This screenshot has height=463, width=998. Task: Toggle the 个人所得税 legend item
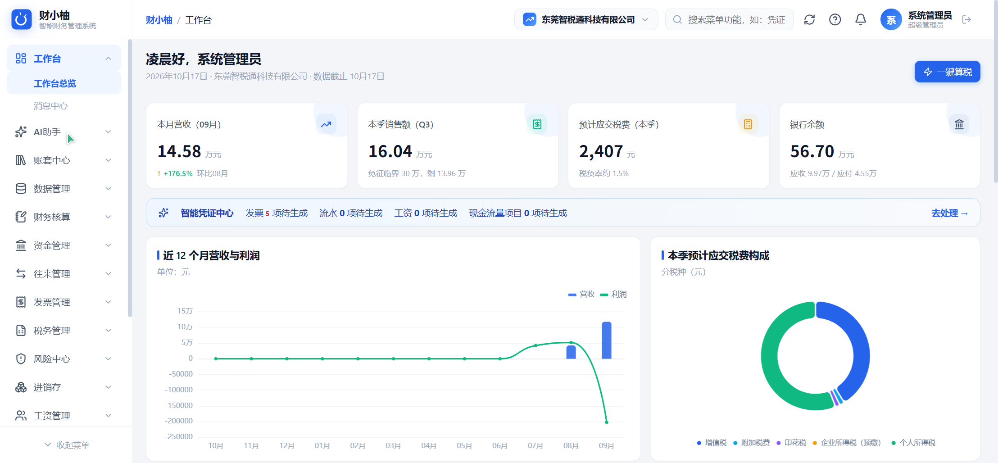tap(913, 443)
